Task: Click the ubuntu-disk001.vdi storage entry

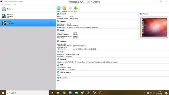Action: pos(85,49)
